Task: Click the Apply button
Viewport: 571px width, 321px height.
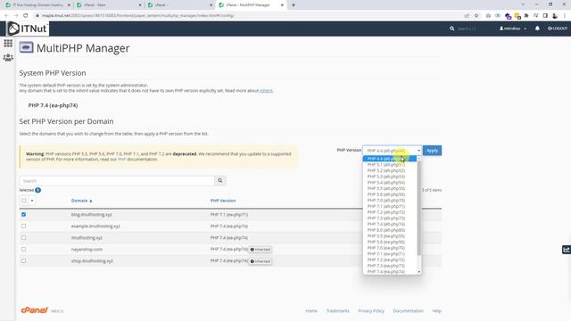Action: [432, 151]
